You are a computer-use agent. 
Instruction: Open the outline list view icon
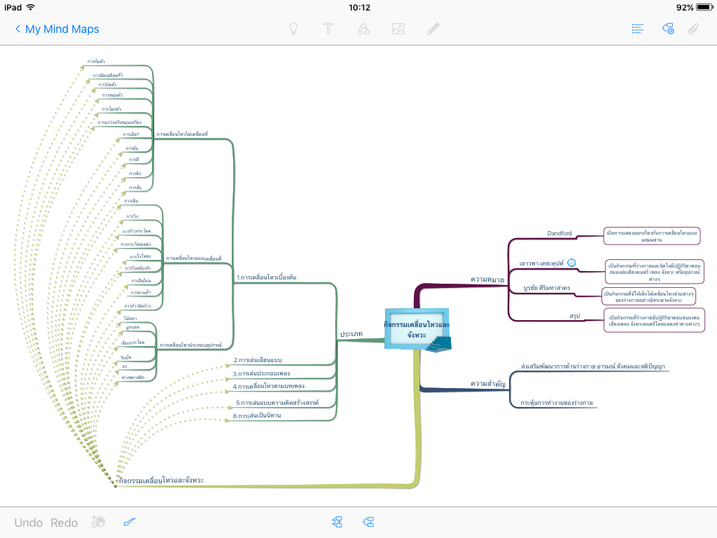(x=637, y=29)
